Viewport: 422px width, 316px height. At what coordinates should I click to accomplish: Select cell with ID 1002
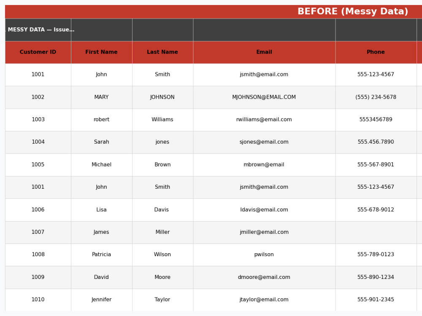coord(38,97)
